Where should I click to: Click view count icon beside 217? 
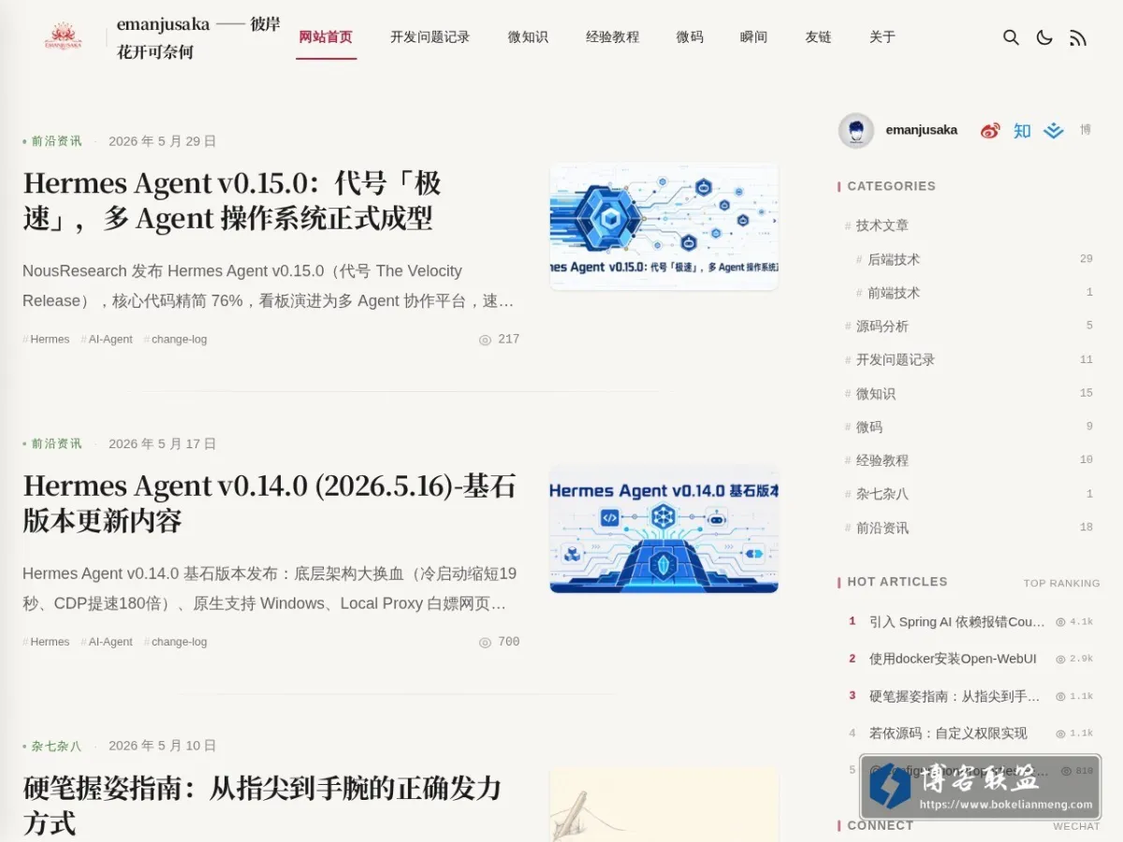tap(485, 340)
